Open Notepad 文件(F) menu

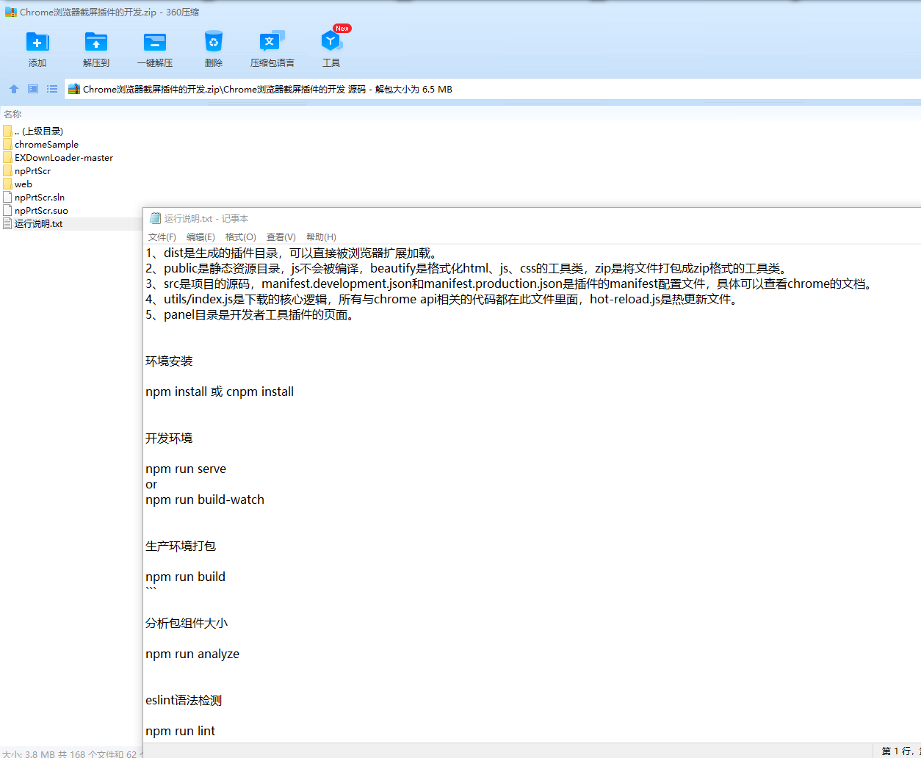(162, 237)
